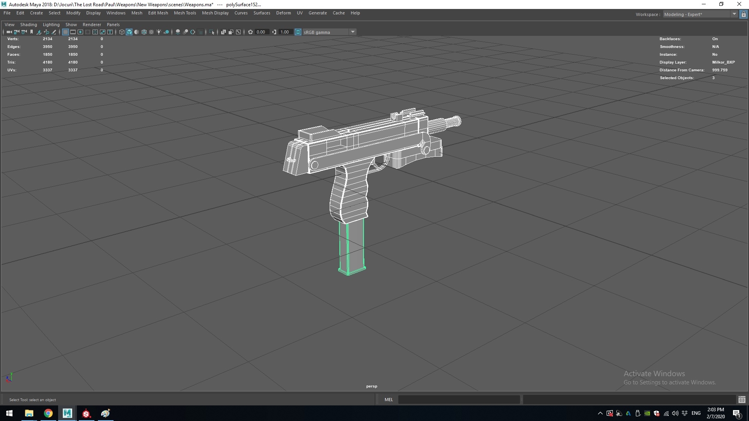Activate the Use All Lights icon
The width and height of the screenshot is (749, 421).
159,32
